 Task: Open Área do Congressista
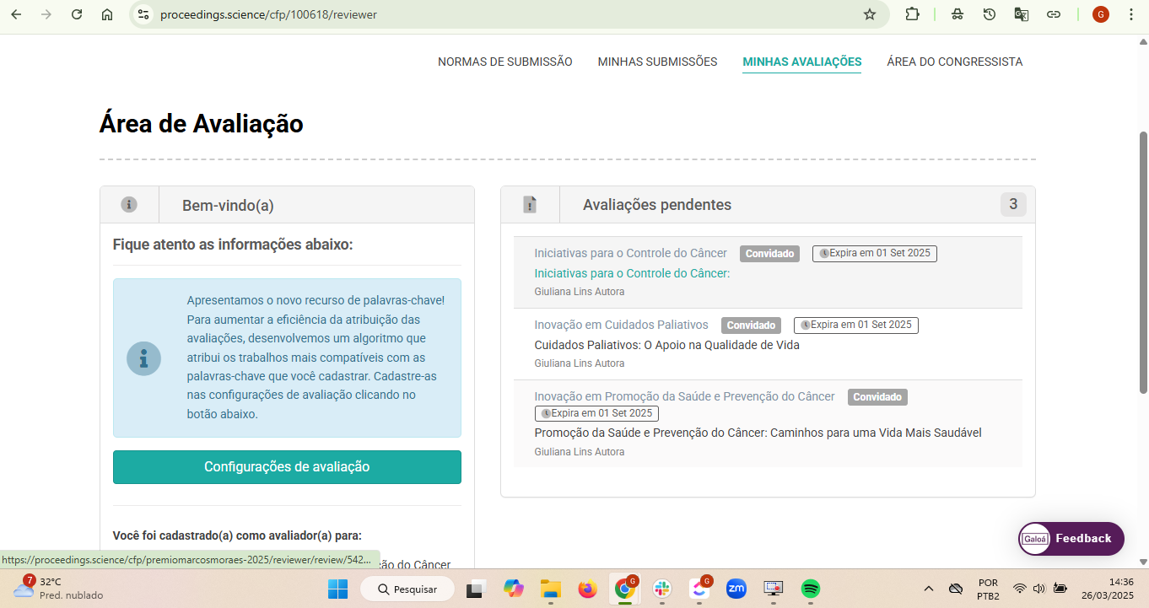click(x=954, y=62)
